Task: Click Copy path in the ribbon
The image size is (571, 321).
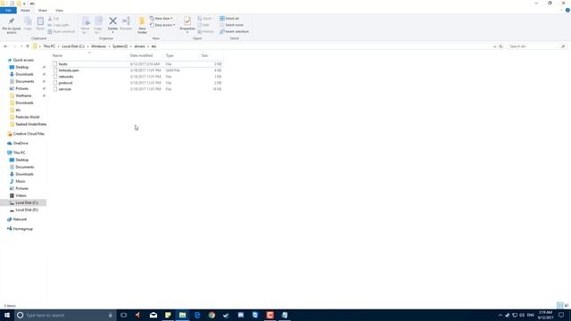Action: 59,25
